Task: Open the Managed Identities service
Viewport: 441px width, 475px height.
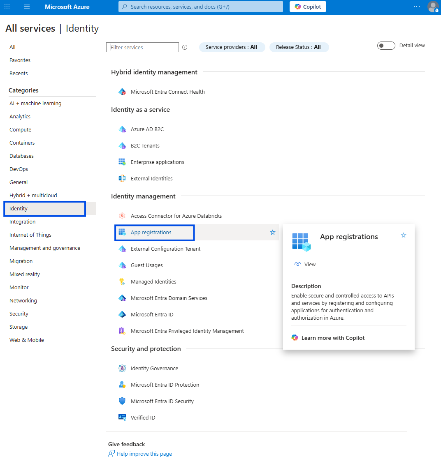Action: [x=153, y=282]
